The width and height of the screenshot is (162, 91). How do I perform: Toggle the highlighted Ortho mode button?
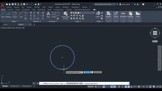click(x=104, y=87)
